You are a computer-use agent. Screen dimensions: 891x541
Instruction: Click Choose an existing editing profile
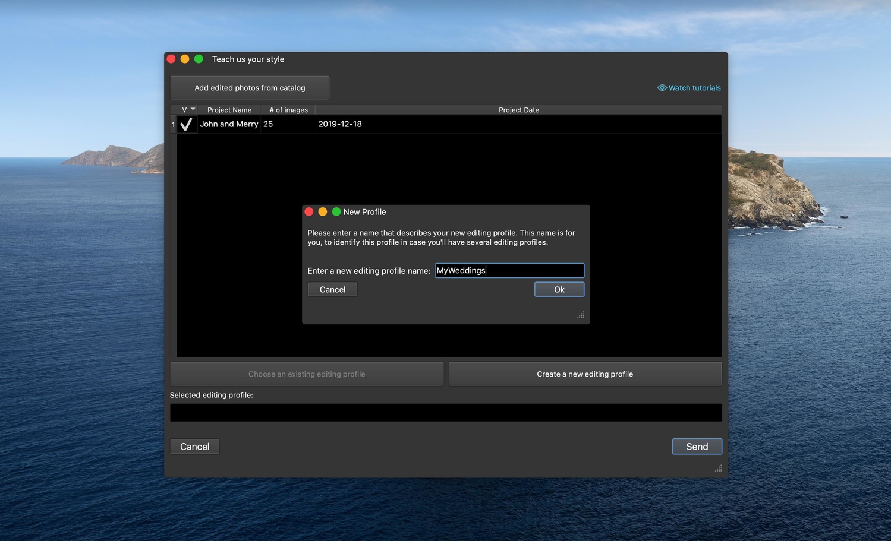pos(307,374)
